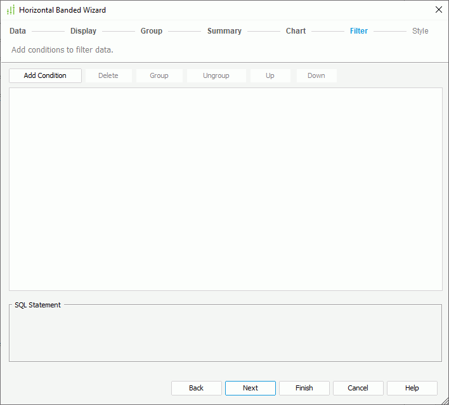Click inside the empty conditions list area
The height and width of the screenshot is (405, 449).
pyautogui.click(x=225, y=189)
